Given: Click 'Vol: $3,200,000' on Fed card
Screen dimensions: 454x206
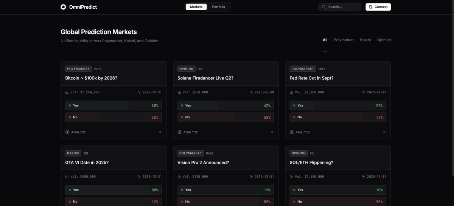Looking at the screenshot, I should [309, 92].
